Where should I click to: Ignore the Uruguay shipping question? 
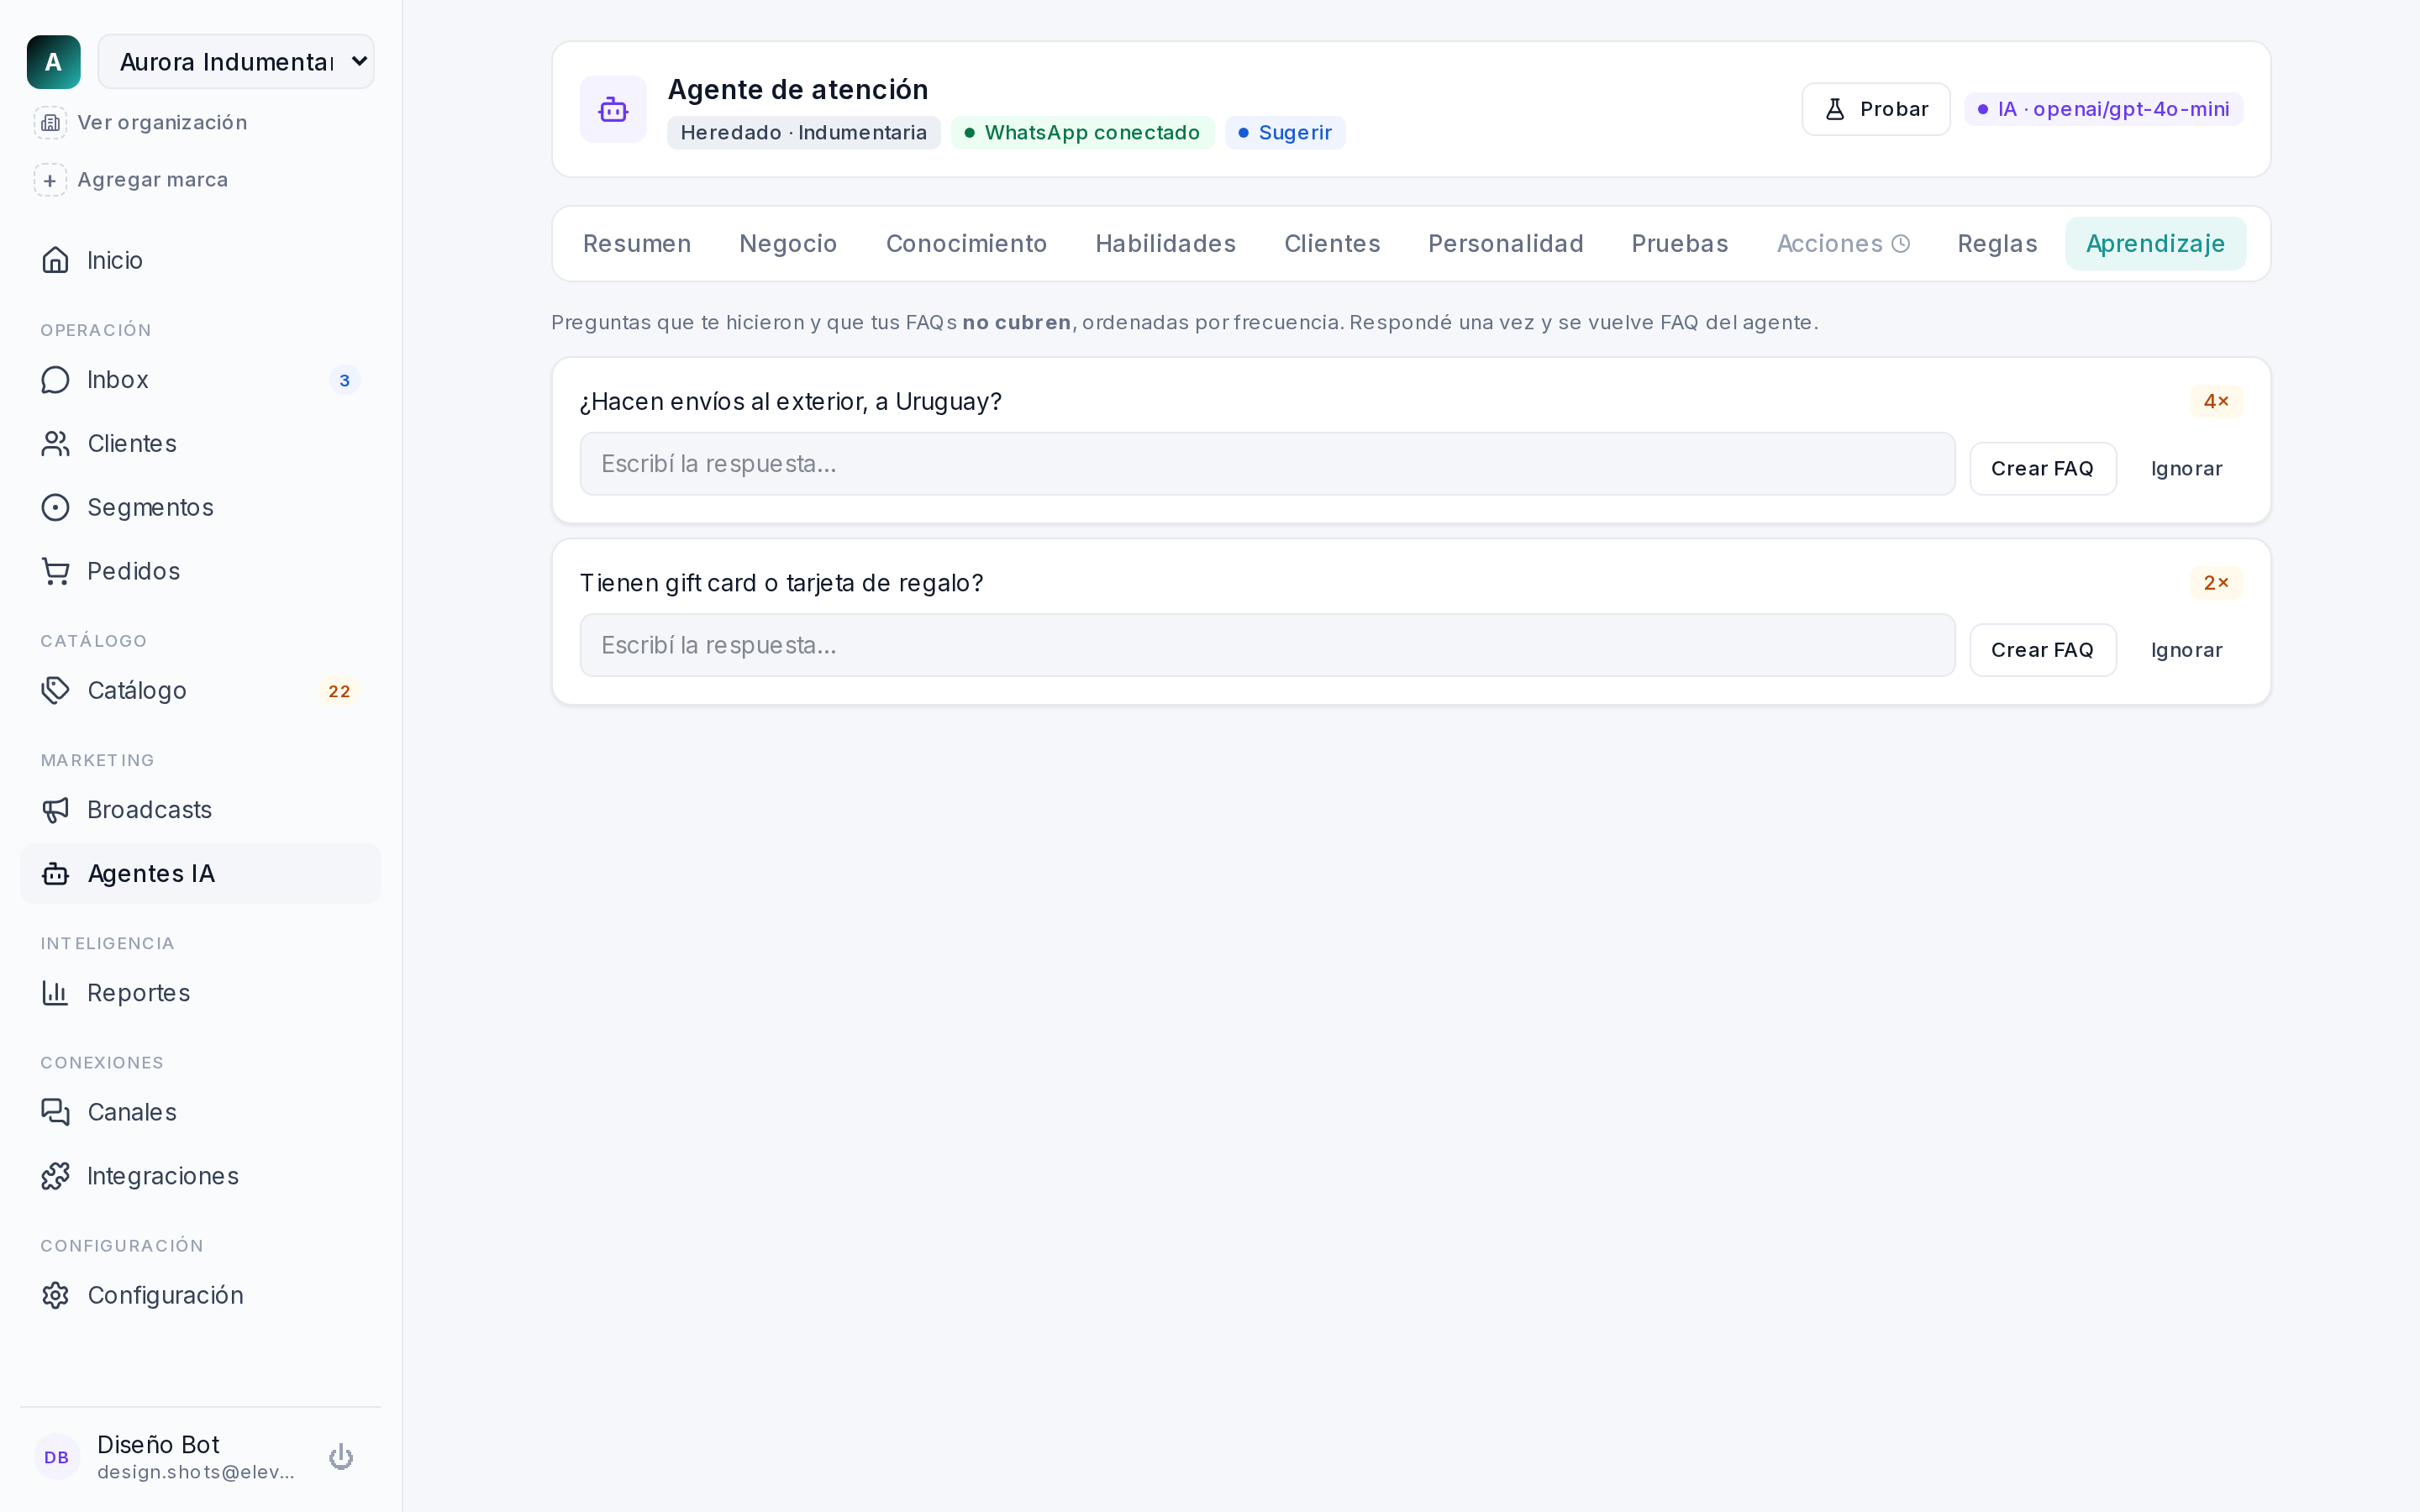pos(2186,469)
